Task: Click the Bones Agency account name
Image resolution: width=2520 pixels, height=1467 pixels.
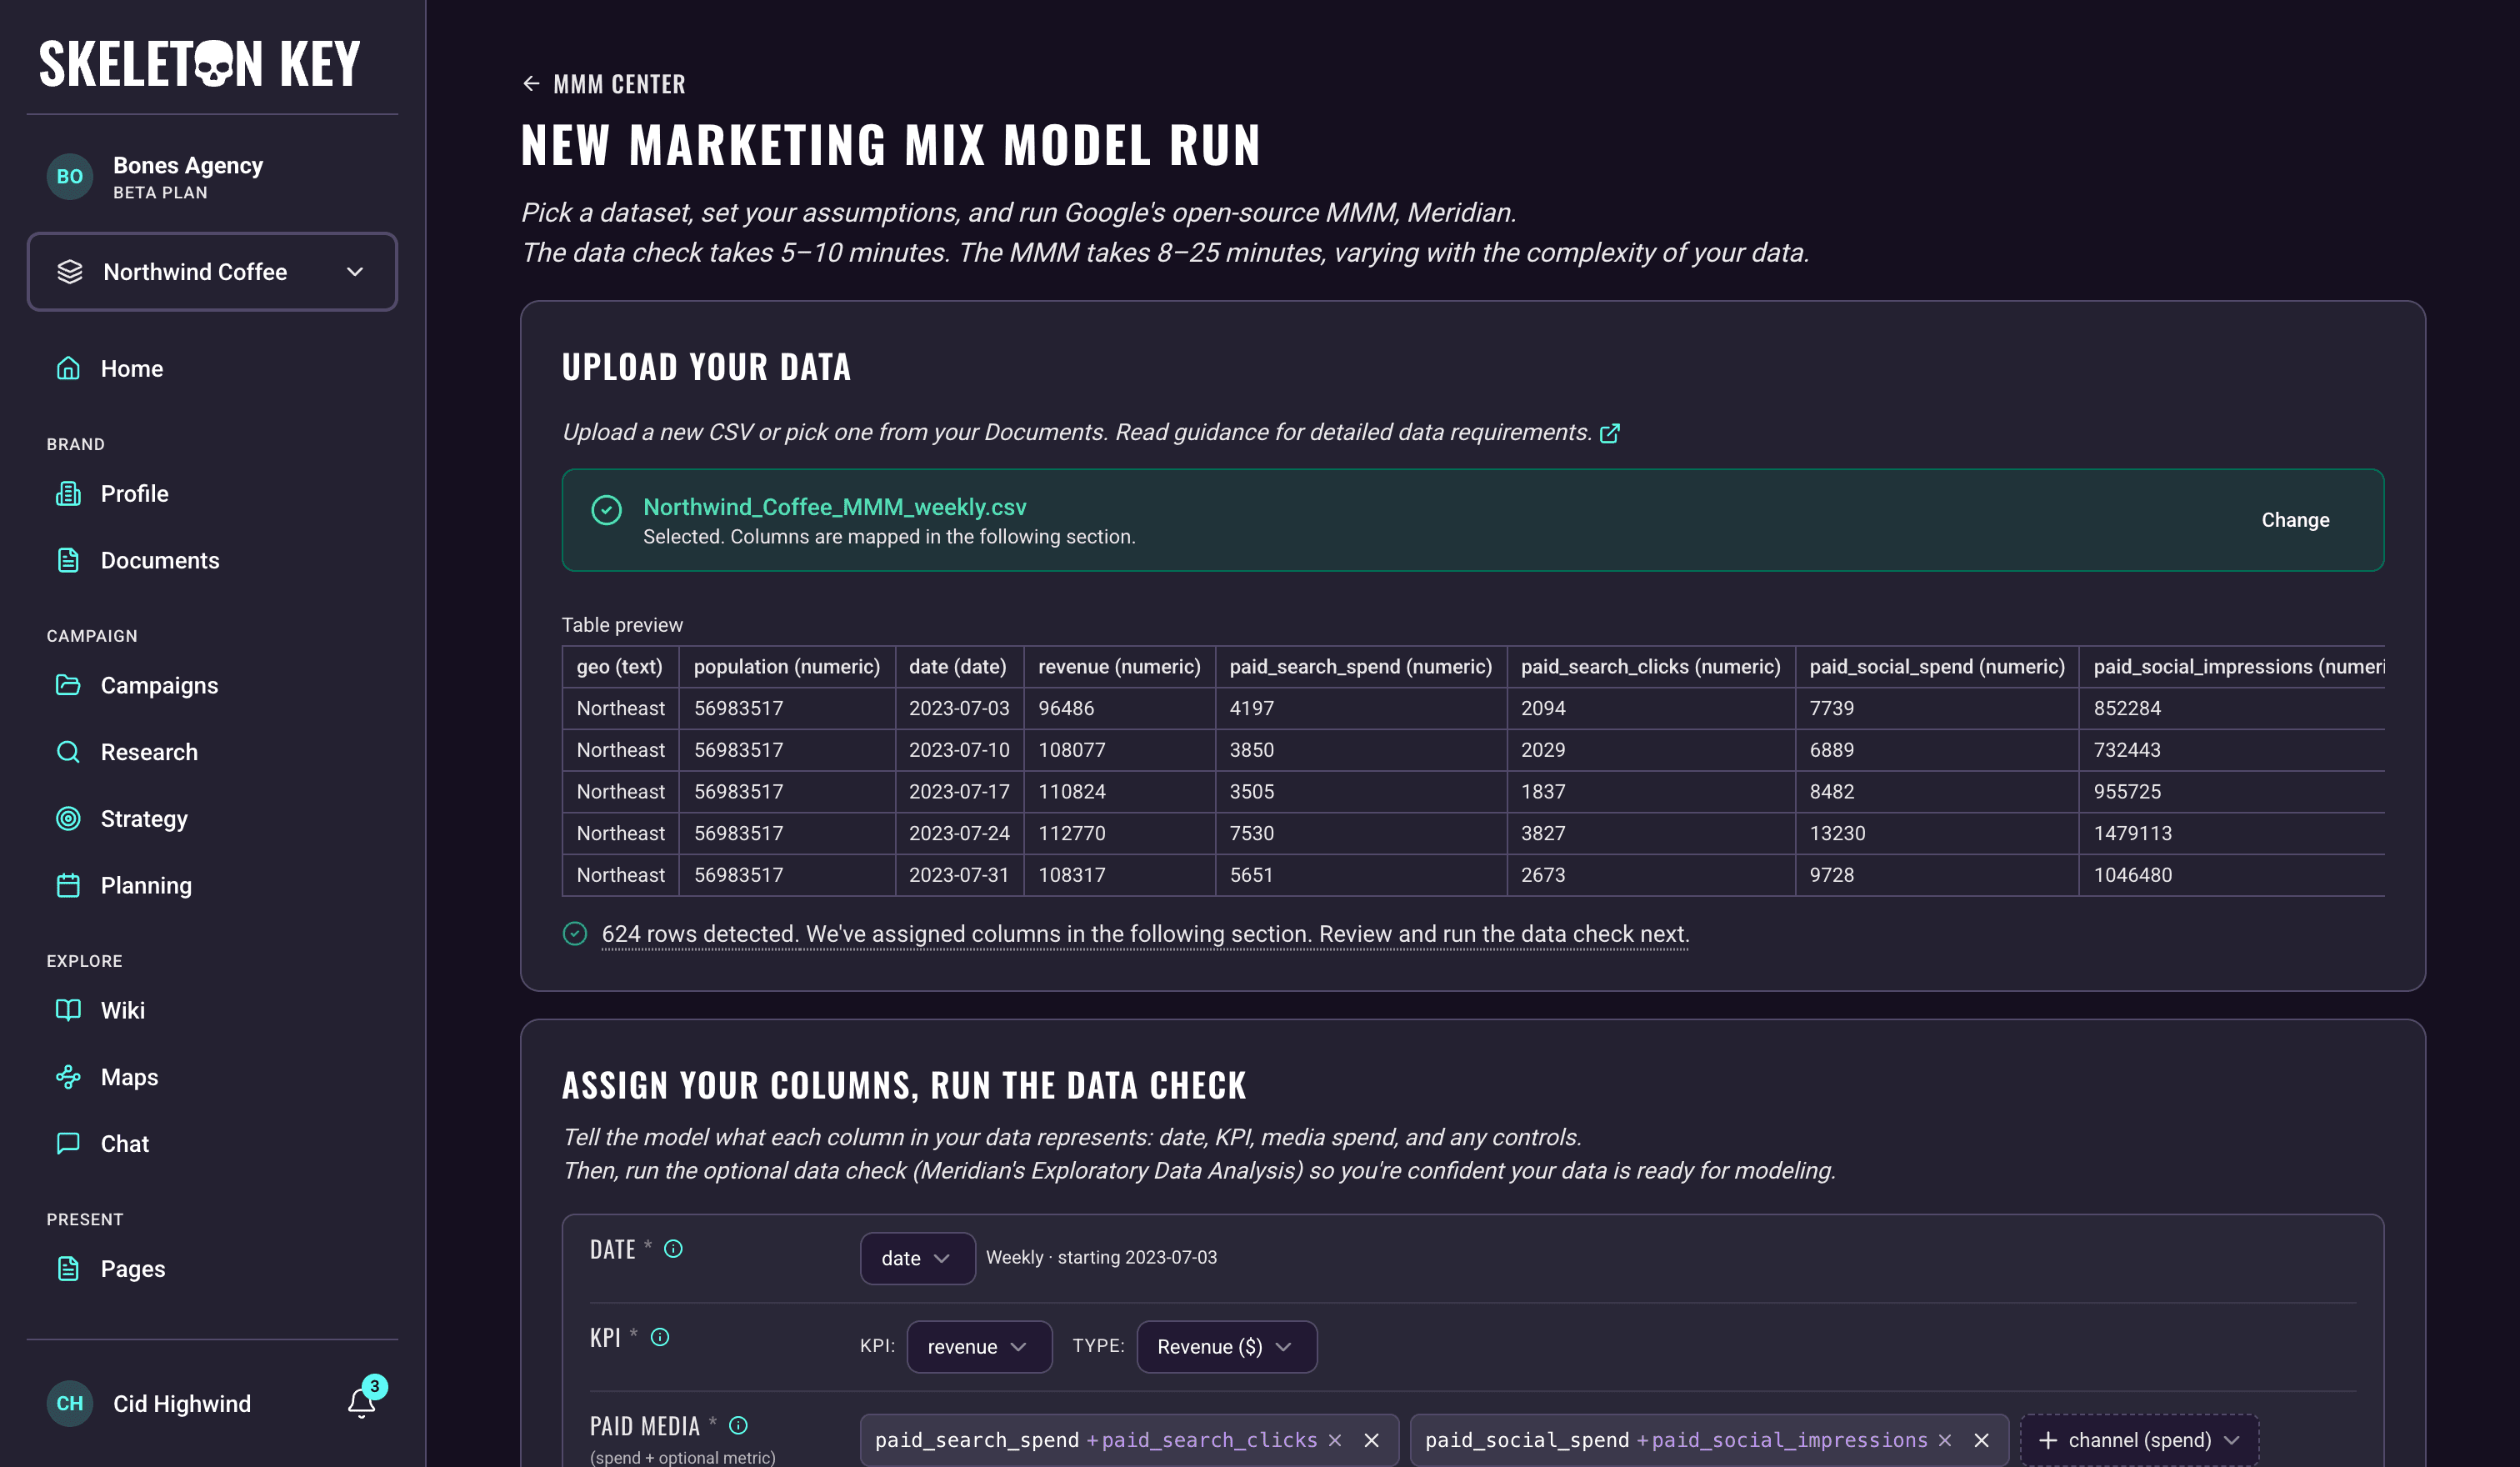Action: 188,165
